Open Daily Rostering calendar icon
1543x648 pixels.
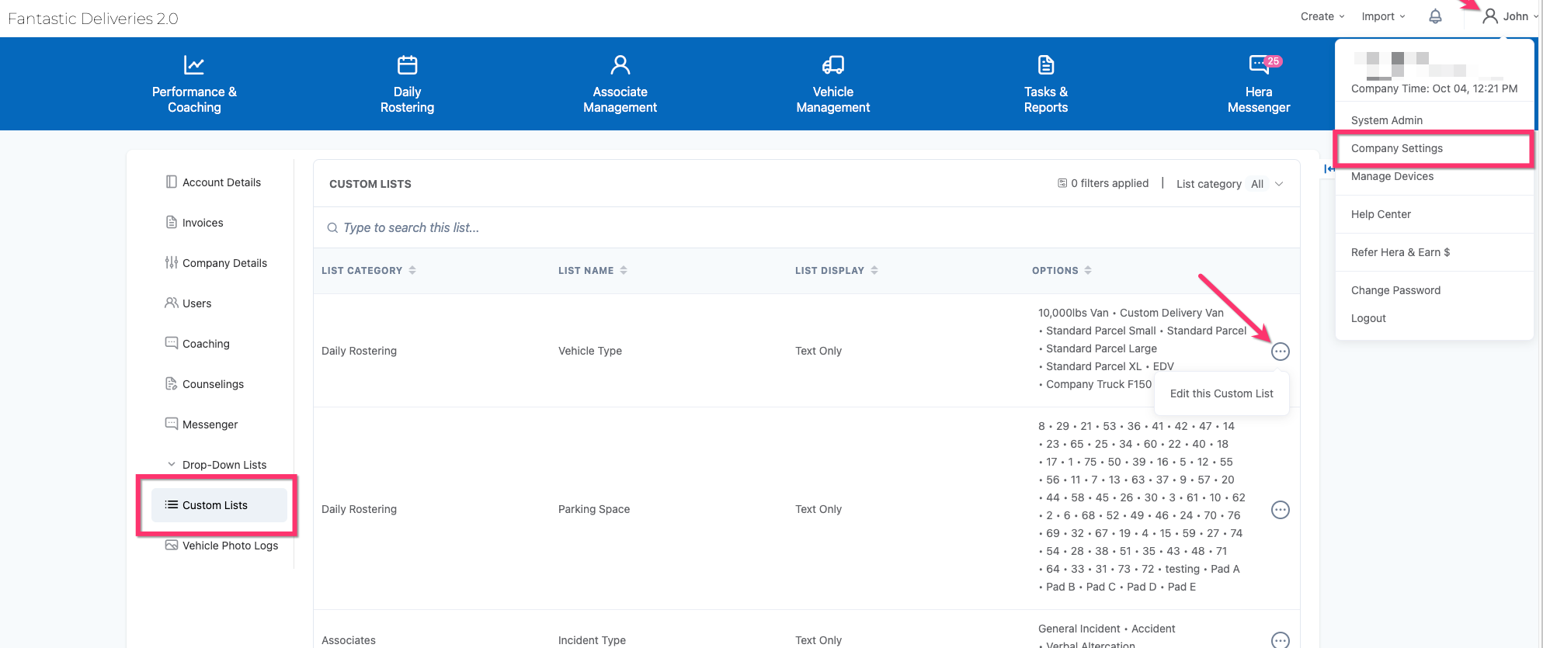pyautogui.click(x=407, y=64)
